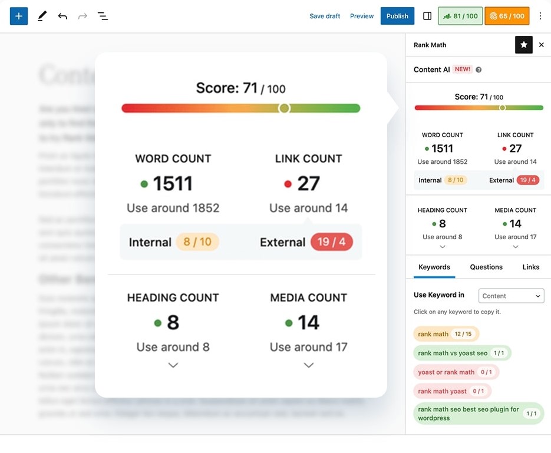The width and height of the screenshot is (551, 453).
Task: Expand Media Count chevron in zoomed card
Action: pos(309,365)
